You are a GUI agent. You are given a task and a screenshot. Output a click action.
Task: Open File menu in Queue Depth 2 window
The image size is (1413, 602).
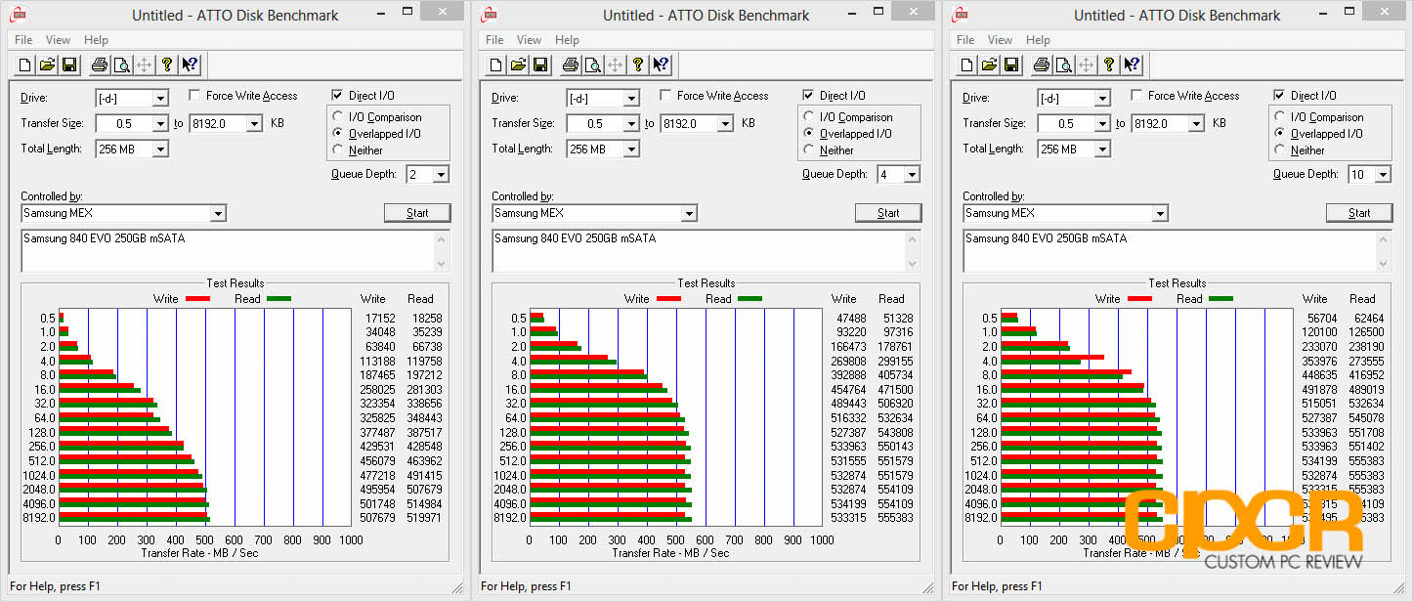click(23, 40)
